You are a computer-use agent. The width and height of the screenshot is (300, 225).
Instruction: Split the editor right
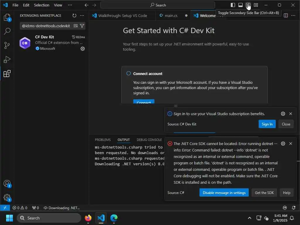(286, 16)
